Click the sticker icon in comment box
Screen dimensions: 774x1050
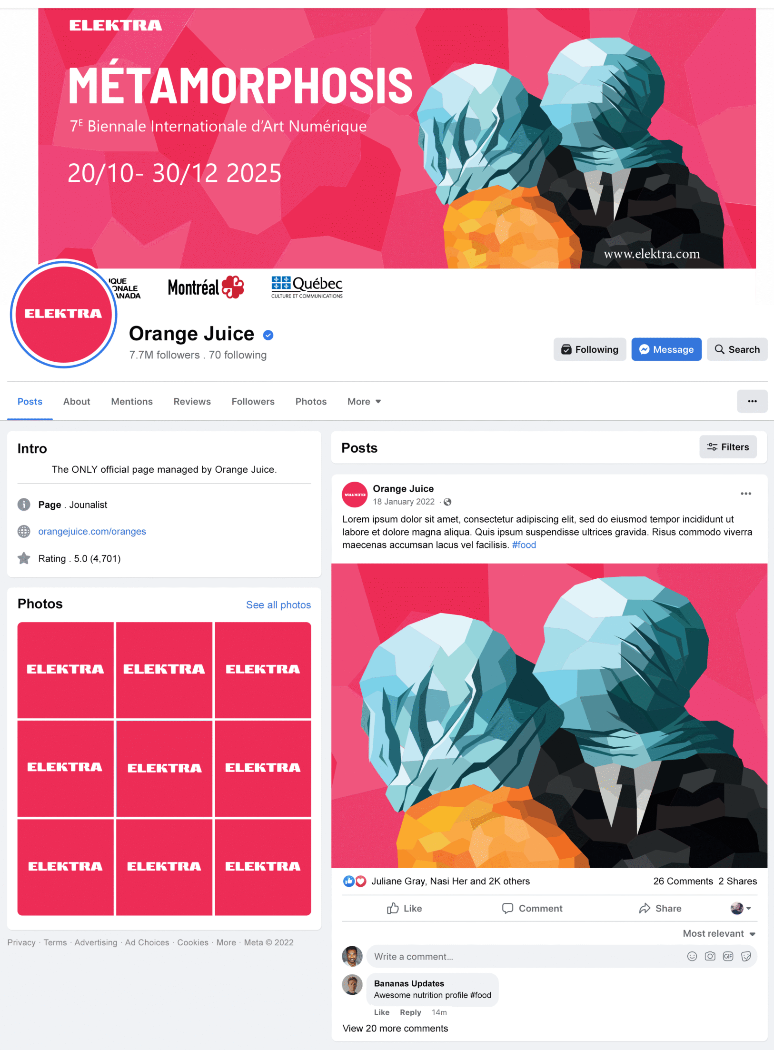[x=746, y=956]
